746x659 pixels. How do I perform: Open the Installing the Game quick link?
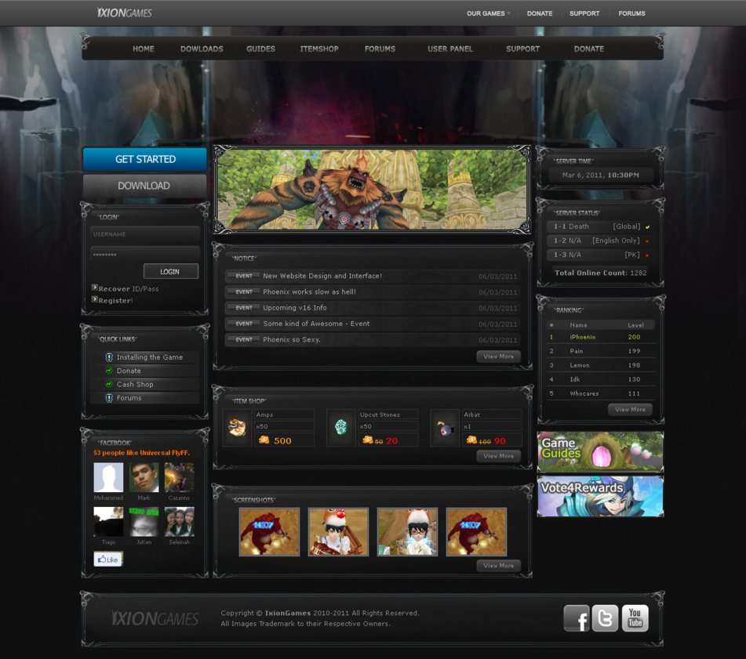coord(149,357)
